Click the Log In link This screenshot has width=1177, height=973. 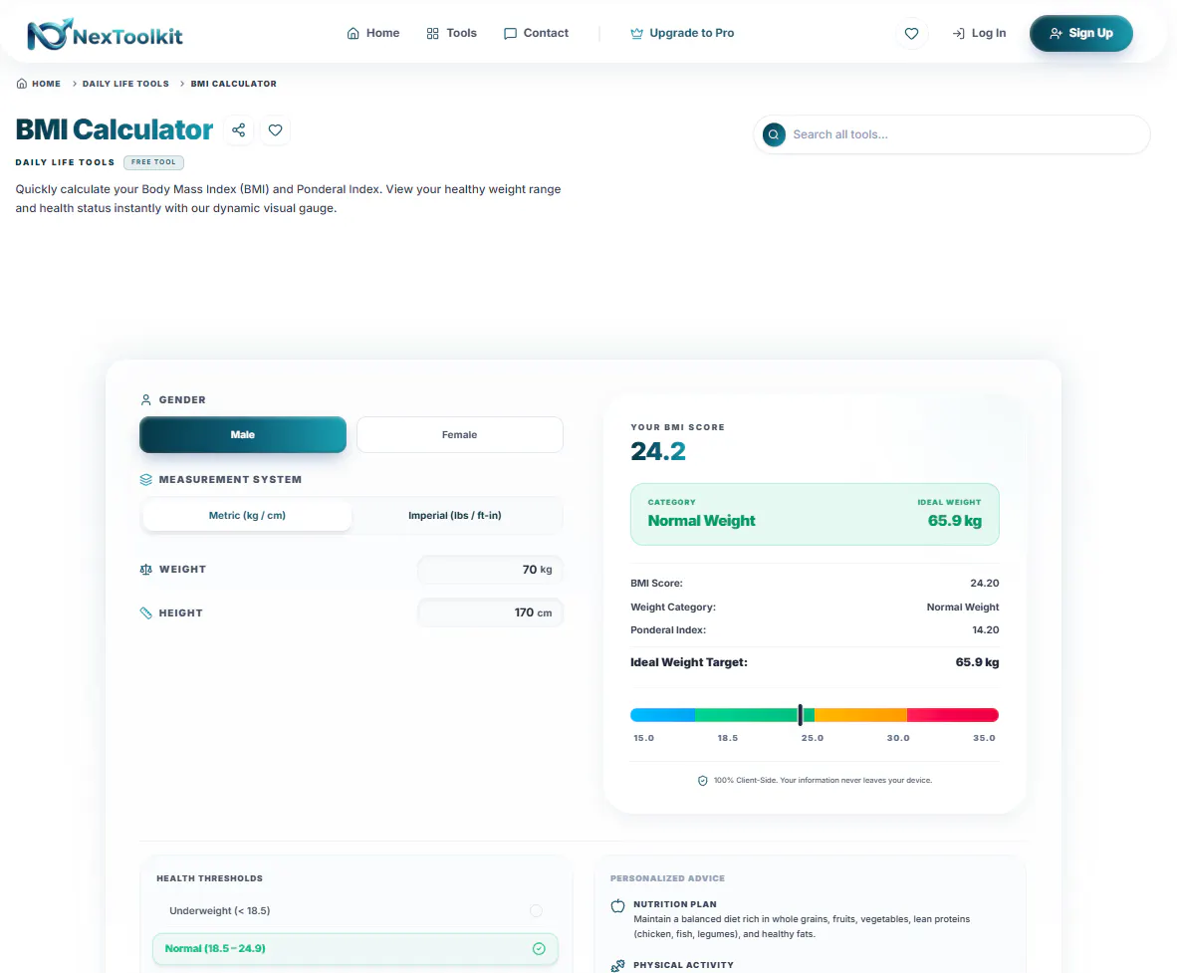tap(979, 33)
